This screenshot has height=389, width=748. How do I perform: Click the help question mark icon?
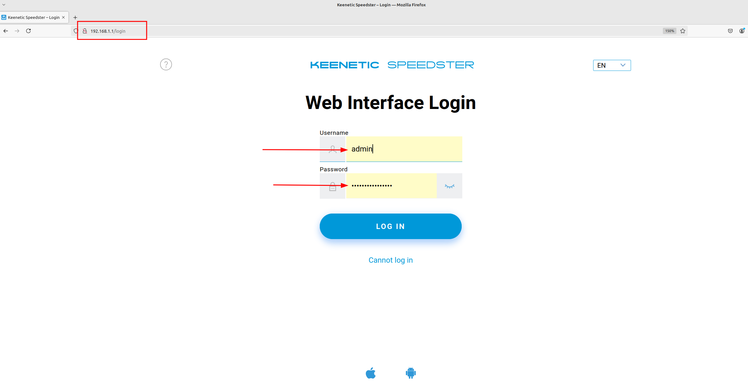166,65
